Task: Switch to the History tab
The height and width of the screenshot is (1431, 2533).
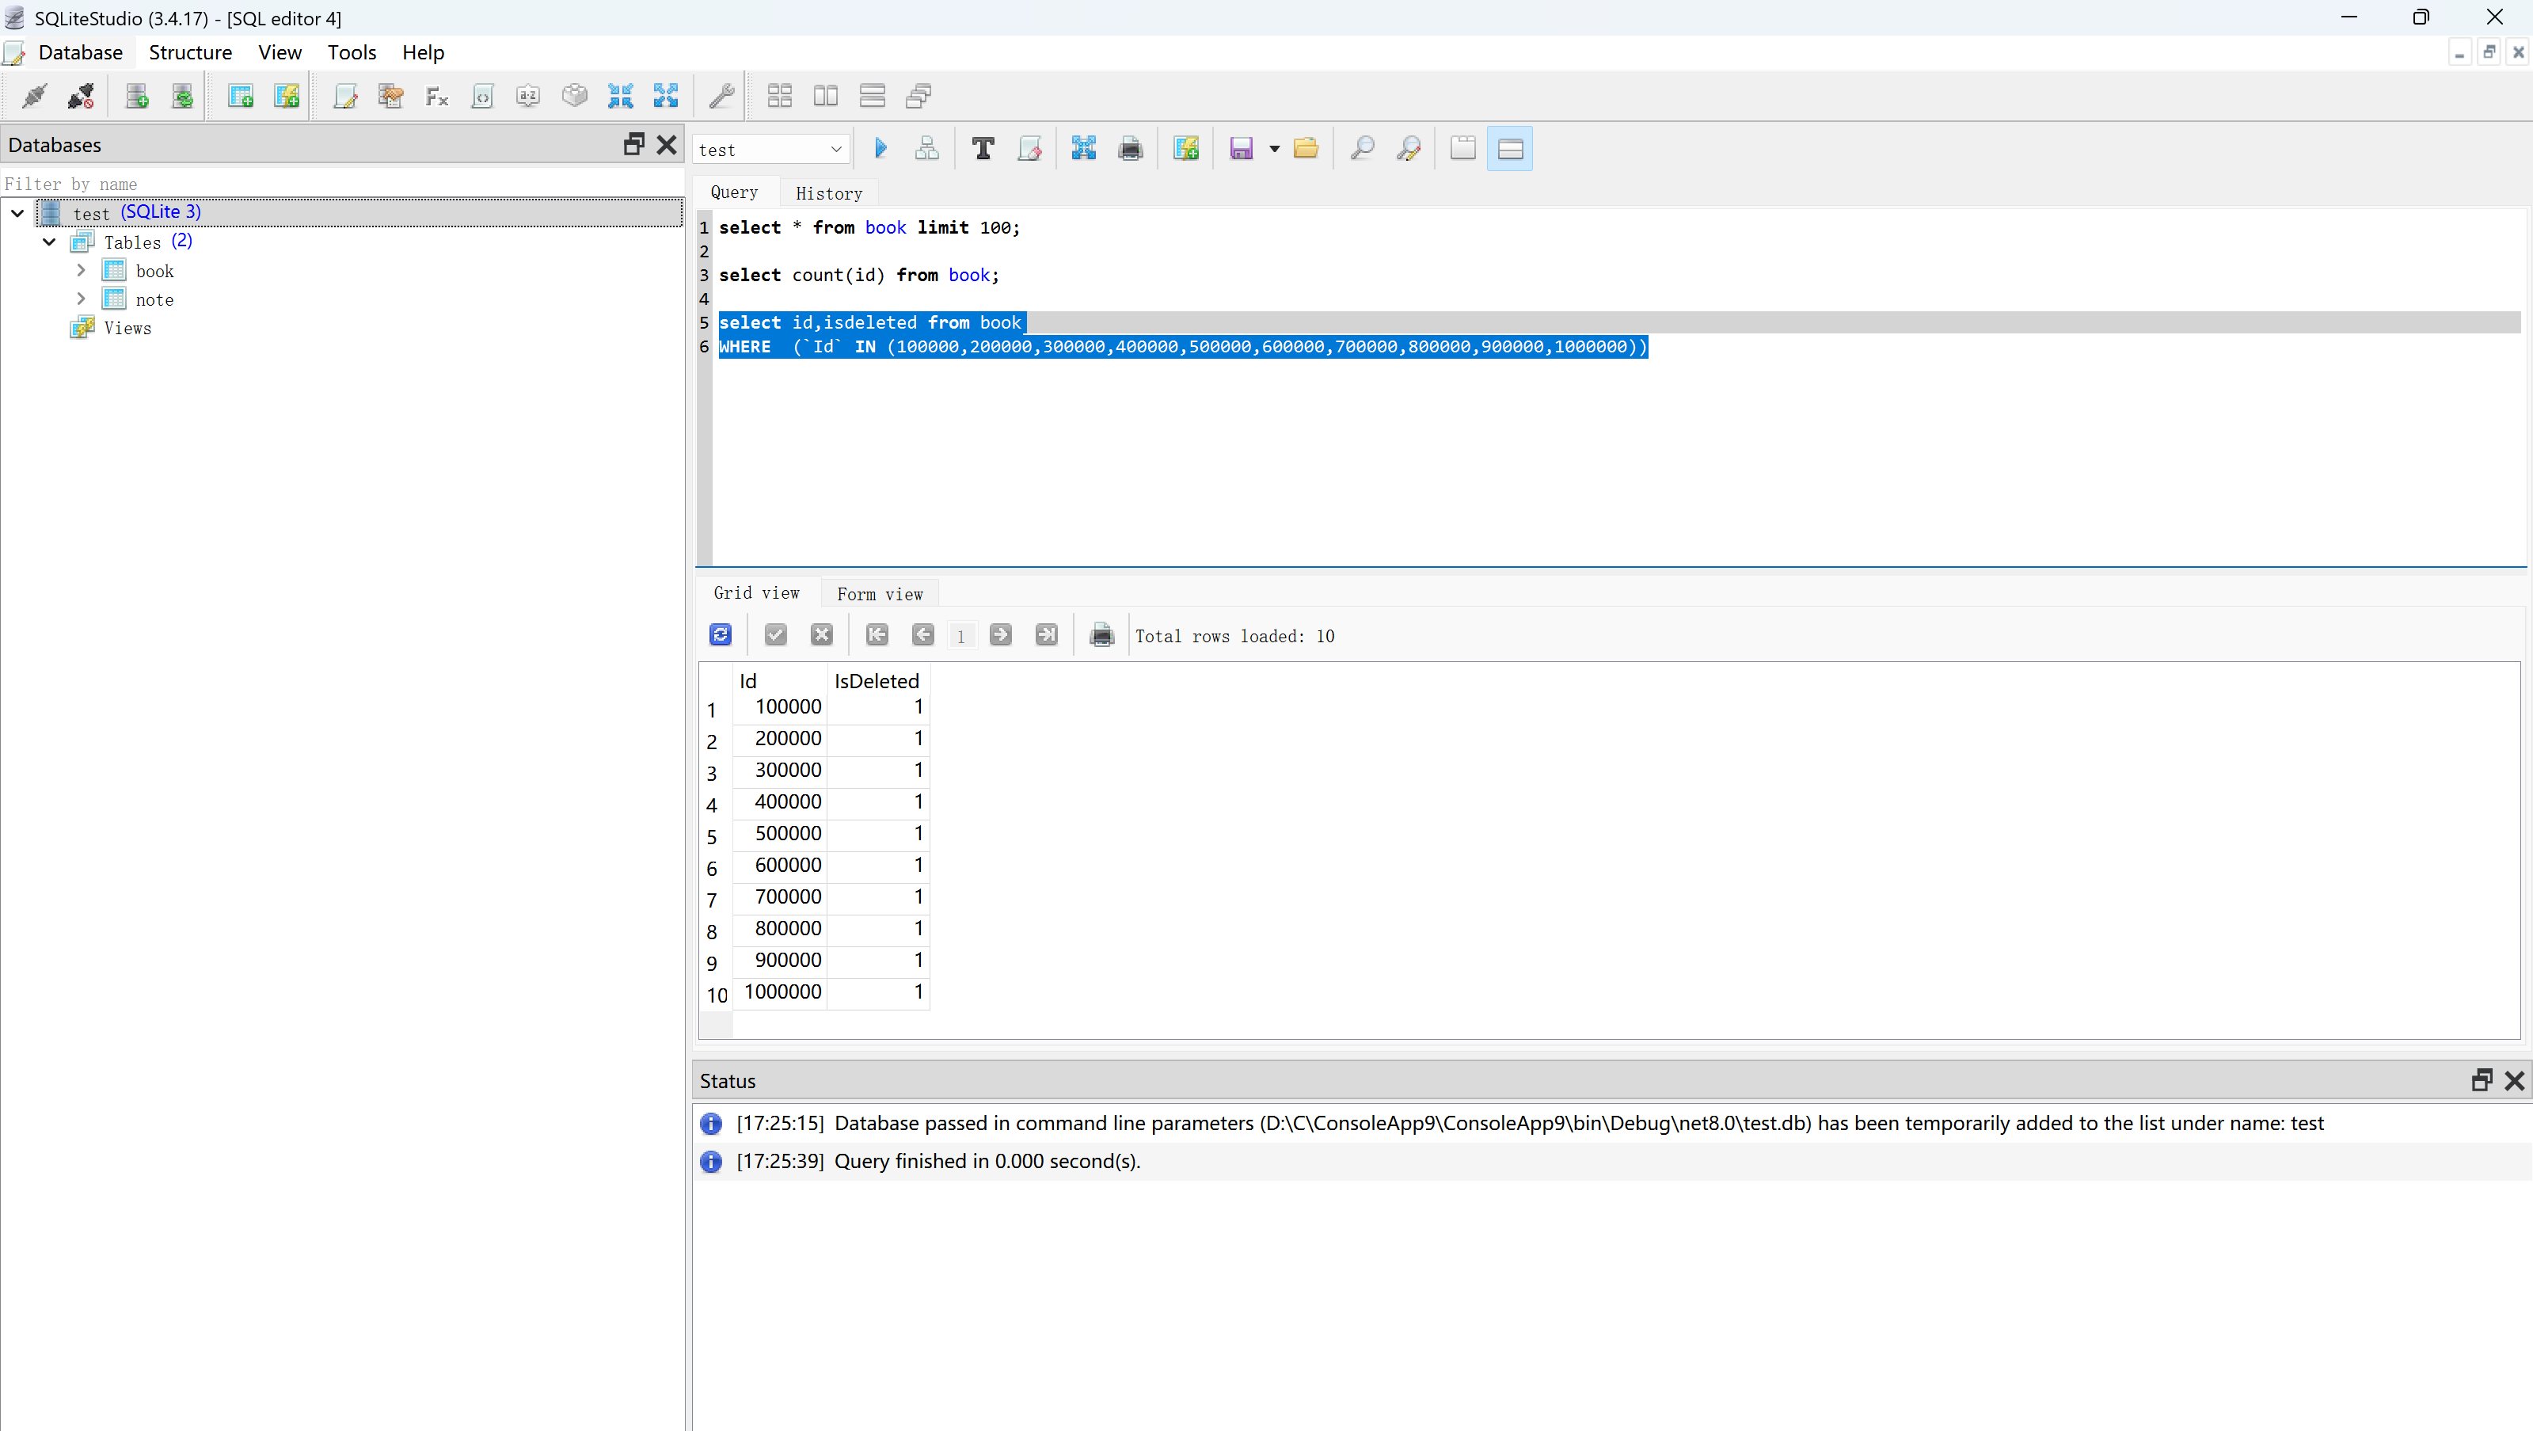Action: click(828, 192)
